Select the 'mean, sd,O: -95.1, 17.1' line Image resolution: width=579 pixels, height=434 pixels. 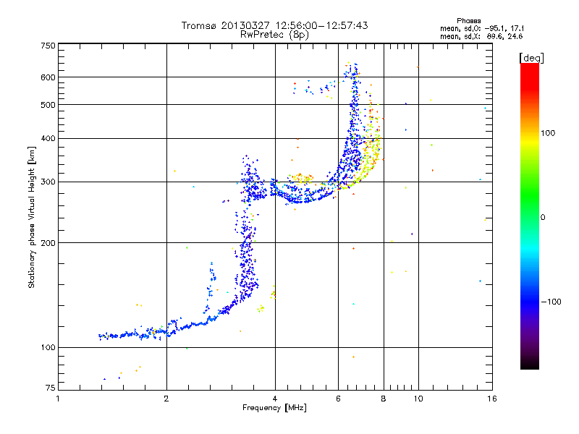click(x=482, y=28)
